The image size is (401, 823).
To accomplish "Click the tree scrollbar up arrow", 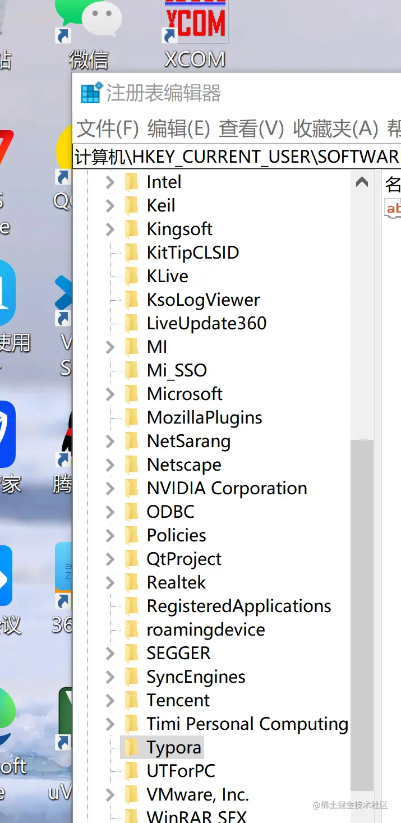I will 362,182.
